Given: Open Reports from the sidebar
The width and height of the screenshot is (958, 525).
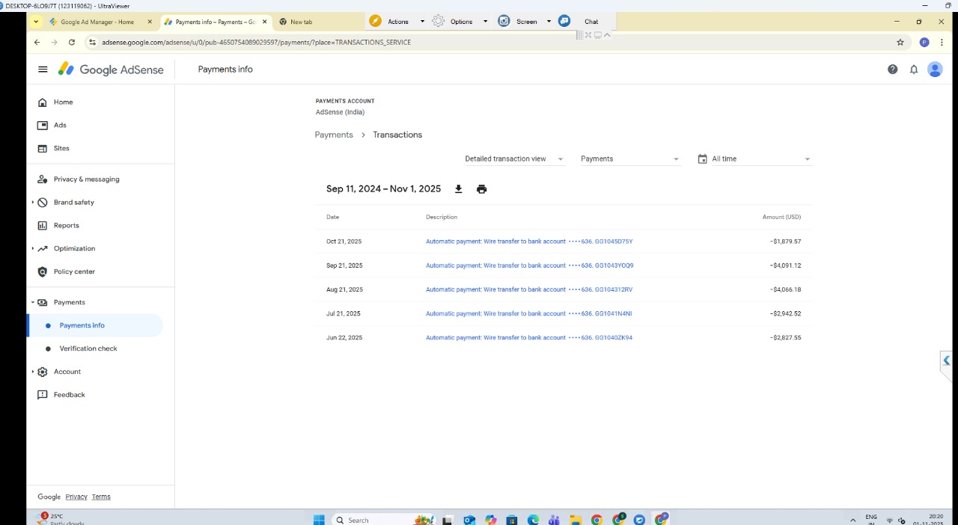Looking at the screenshot, I should tap(66, 226).
